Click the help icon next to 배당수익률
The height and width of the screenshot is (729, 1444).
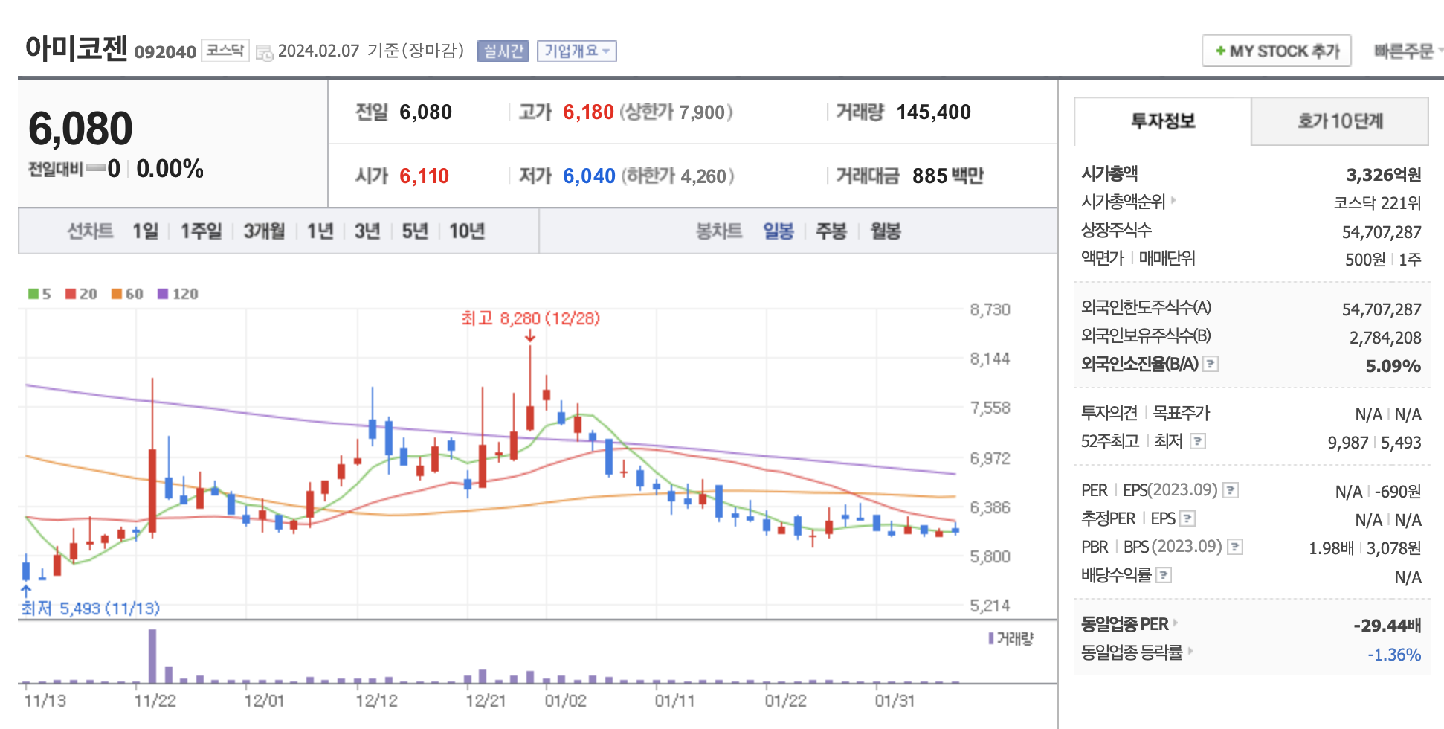point(1164,575)
